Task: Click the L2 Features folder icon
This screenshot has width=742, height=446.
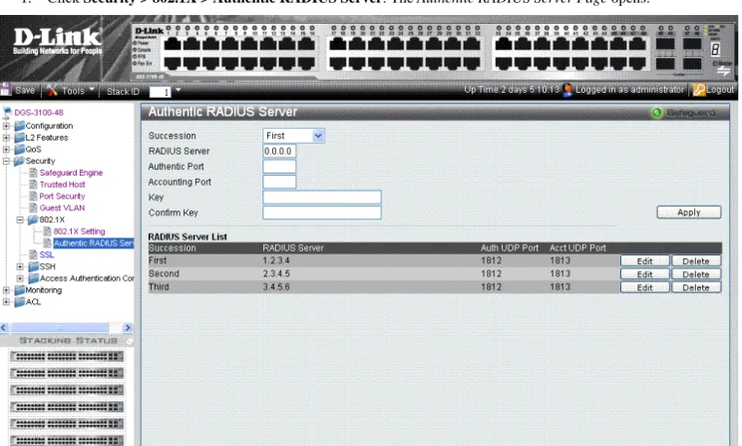Action: (x=19, y=138)
